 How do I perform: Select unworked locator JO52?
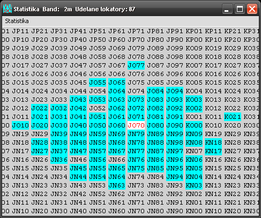[98, 108]
